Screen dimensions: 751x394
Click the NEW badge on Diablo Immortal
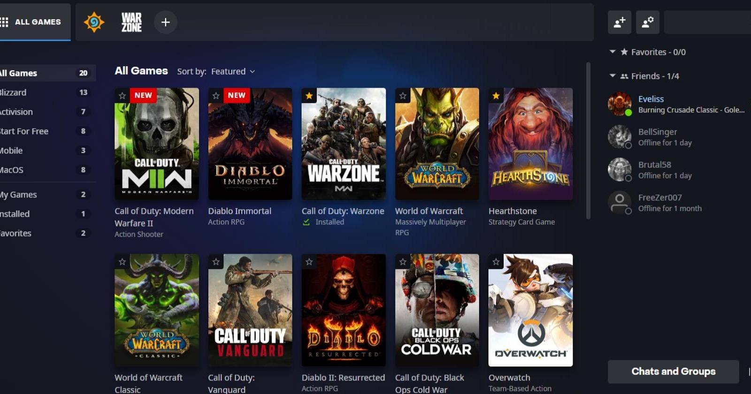(237, 95)
